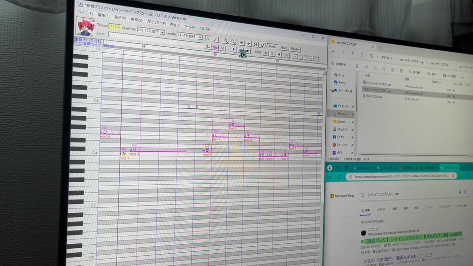Click the Bing visual search icon

tap(466, 192)
